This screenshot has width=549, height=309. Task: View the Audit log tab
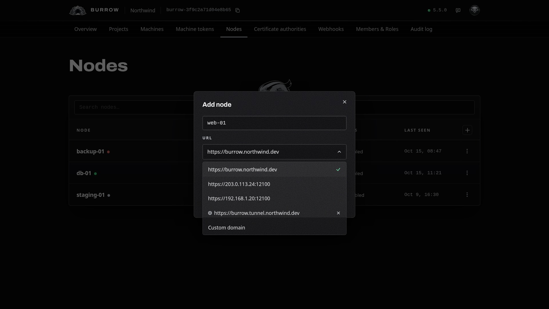[x=421, y=29]
